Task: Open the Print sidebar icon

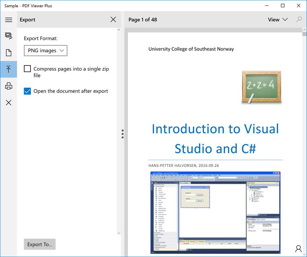Action: pos(9,86)
